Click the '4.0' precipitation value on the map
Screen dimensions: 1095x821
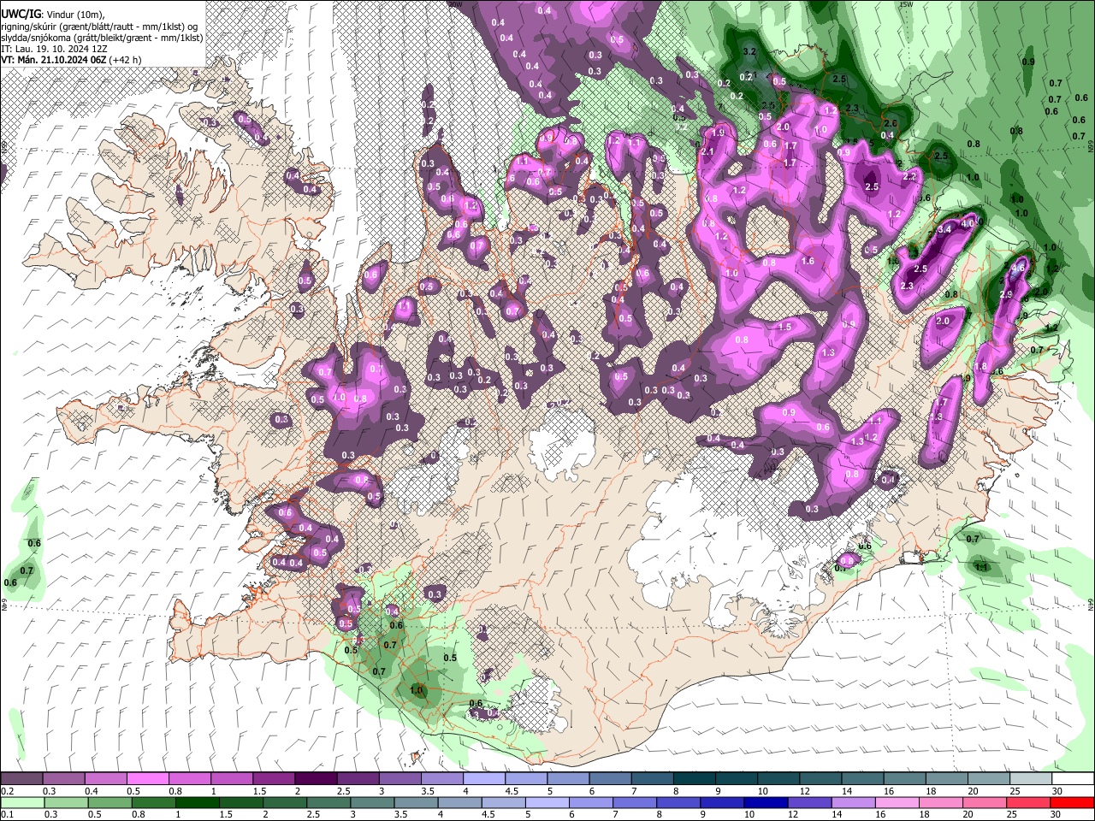coord(968,222)
